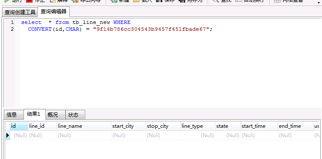Screen dimensions: 322x159
Task: Click the end_time column header
Action: [x=295, y=126]
